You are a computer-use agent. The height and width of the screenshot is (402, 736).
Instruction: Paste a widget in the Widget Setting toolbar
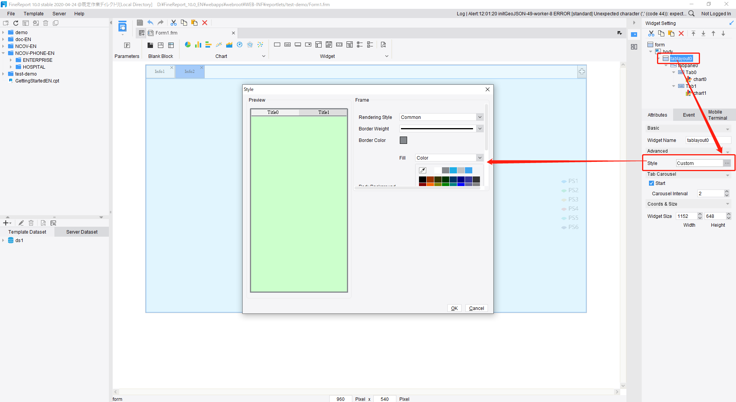671,33
